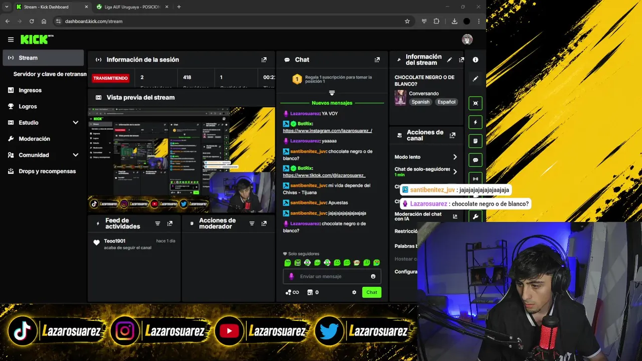Open Servidor y clave de retransmisión
642x361 pixels.
50,74
